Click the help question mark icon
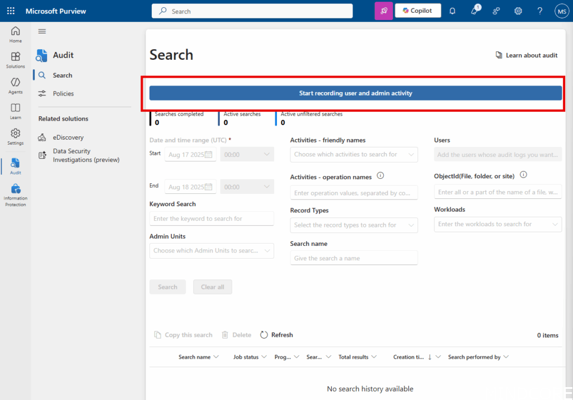 coord(539,11)
